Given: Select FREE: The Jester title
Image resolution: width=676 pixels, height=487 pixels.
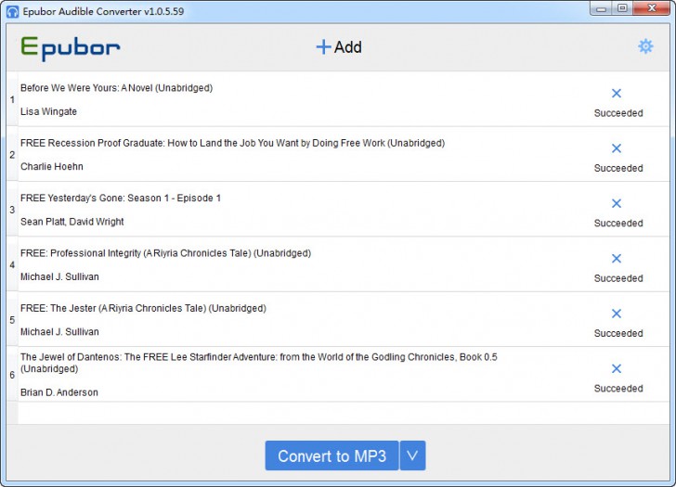Looking at the screenshot, I should [x=143, y=308].
